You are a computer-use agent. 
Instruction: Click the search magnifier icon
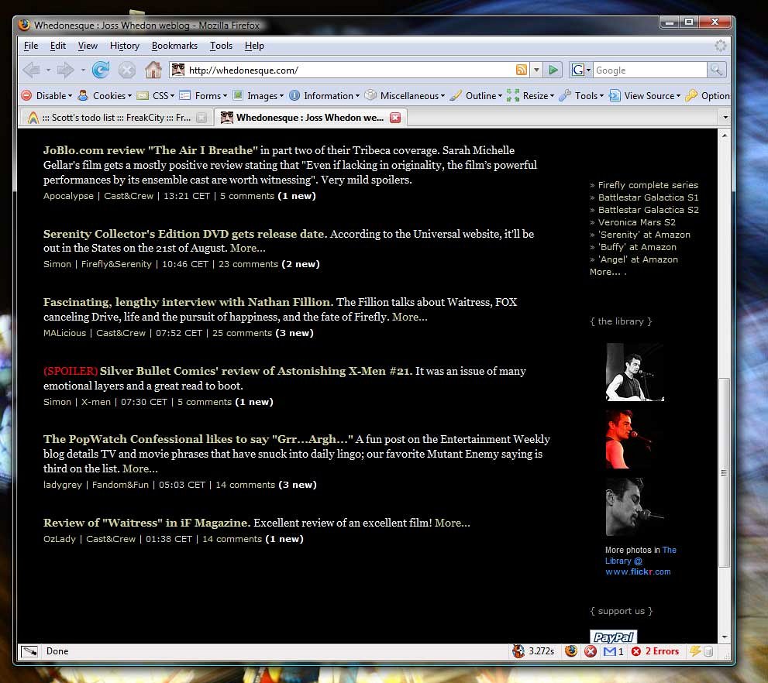[x=717, y=70]
